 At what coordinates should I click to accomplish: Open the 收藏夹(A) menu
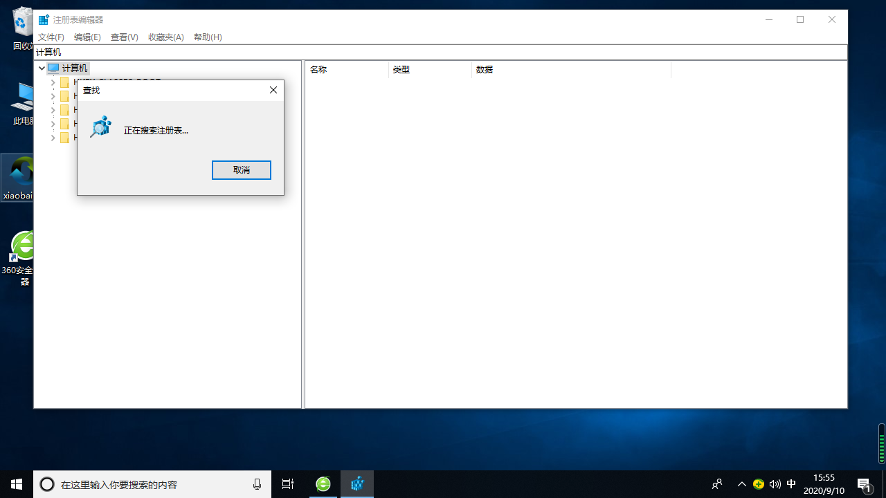coord(165,37)
